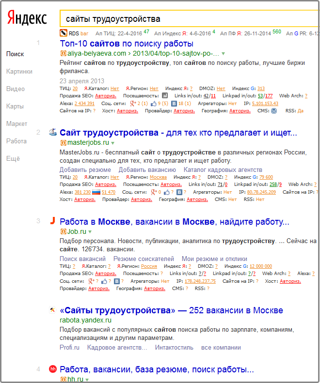Screen dimensions: 320x383
Task: Switch to the Картинки search section
Action: point(19,71)
